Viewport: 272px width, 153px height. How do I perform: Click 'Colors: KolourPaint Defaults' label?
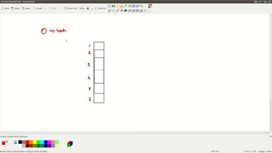[14, 136]
